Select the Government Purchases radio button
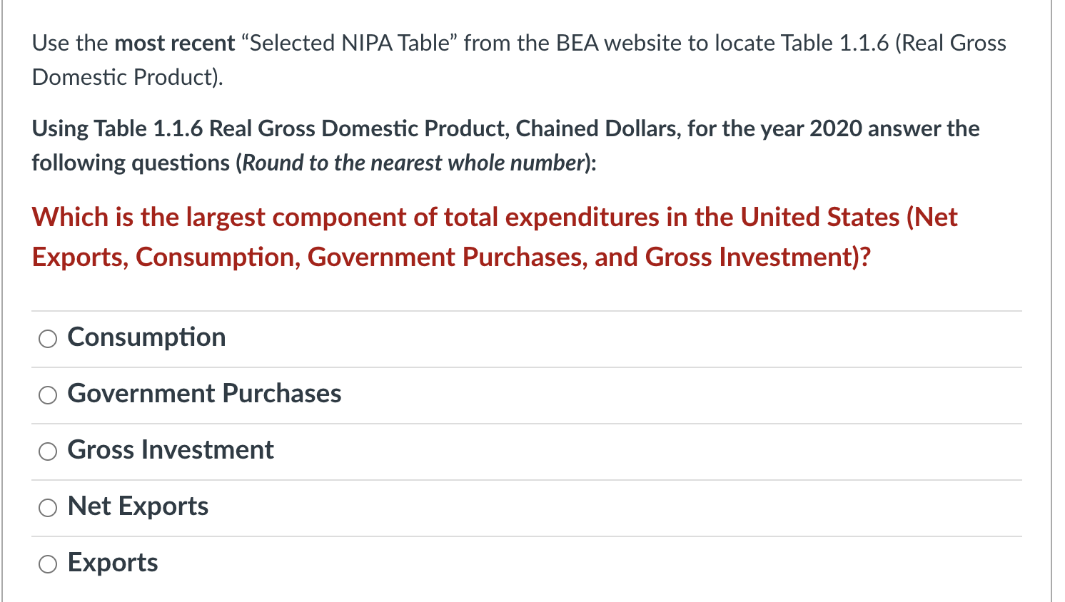Image resolution: width=1065 pixels, height=602 pixels. 48,395
